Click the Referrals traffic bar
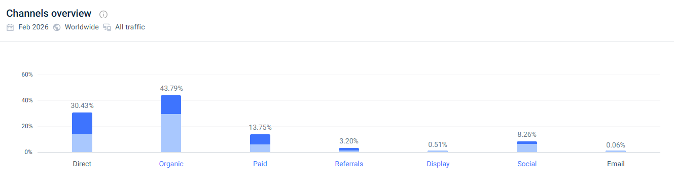Viewport: 674px width, 189px height. [349, 150]
